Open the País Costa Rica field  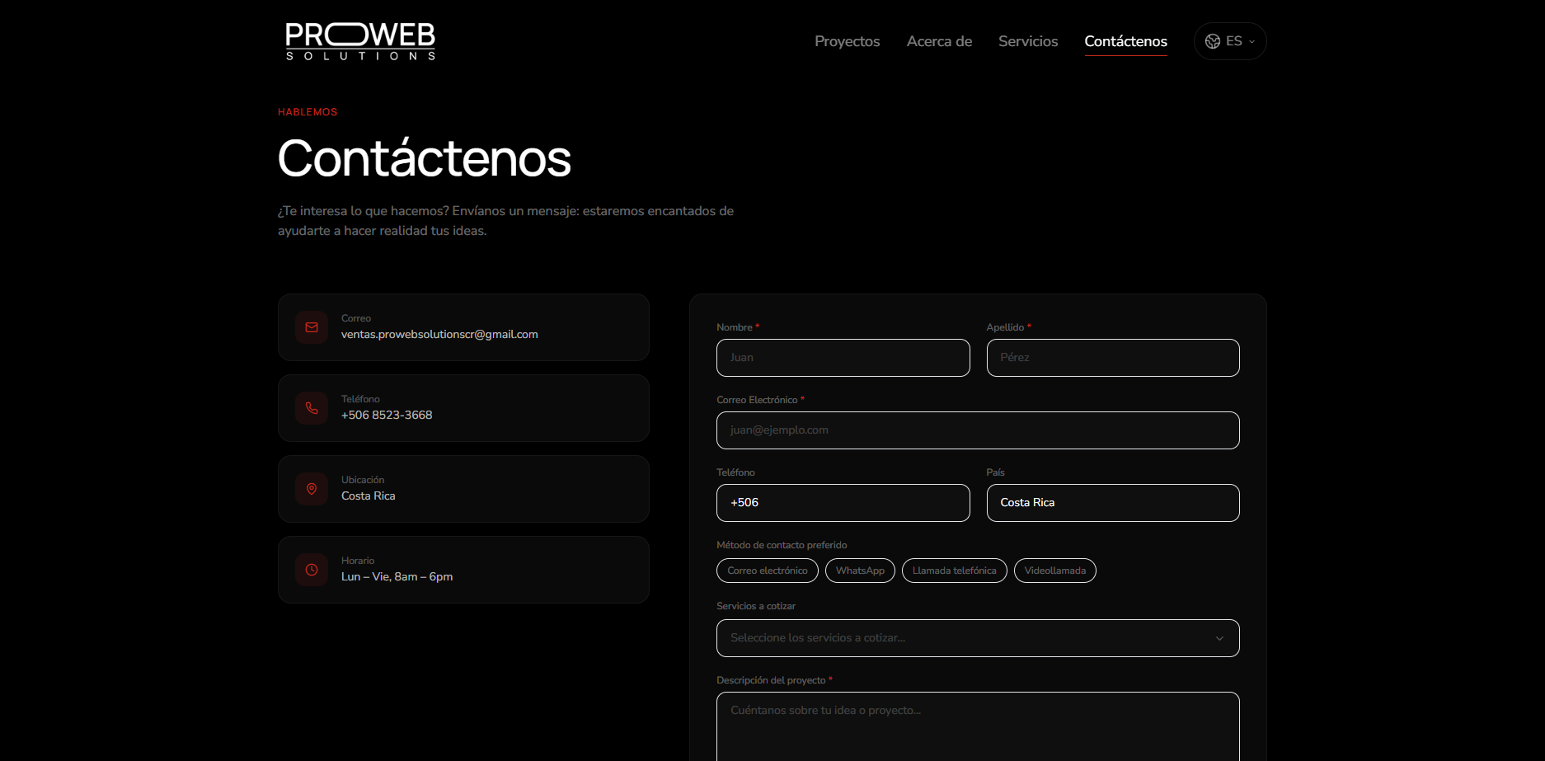1113,503
